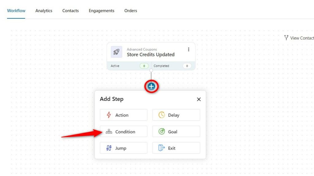The image size is (314, 176).
Task: Click the View Contact journey link
Action: (299, 38)
